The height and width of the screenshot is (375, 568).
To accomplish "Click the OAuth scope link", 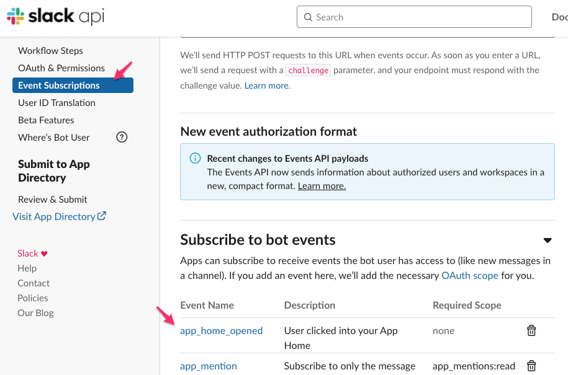I will 470,275.
